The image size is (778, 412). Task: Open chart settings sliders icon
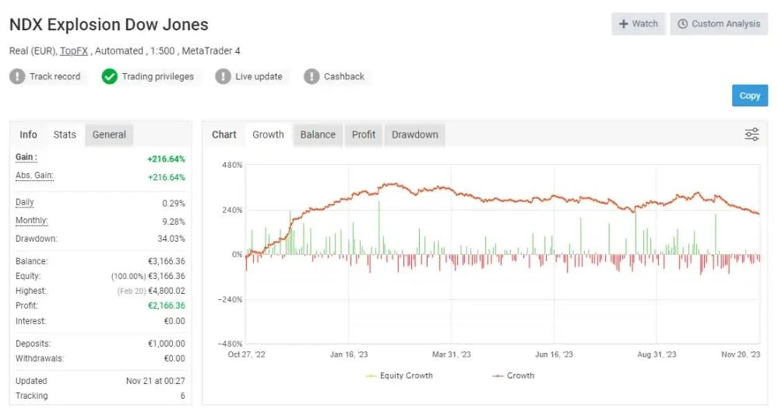tap(752, 134)
